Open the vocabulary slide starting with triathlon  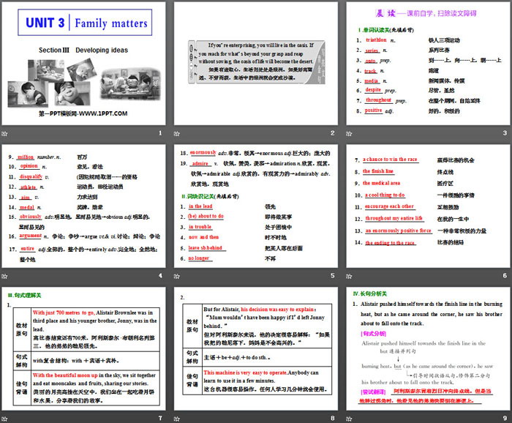click(x=428, y=64)
